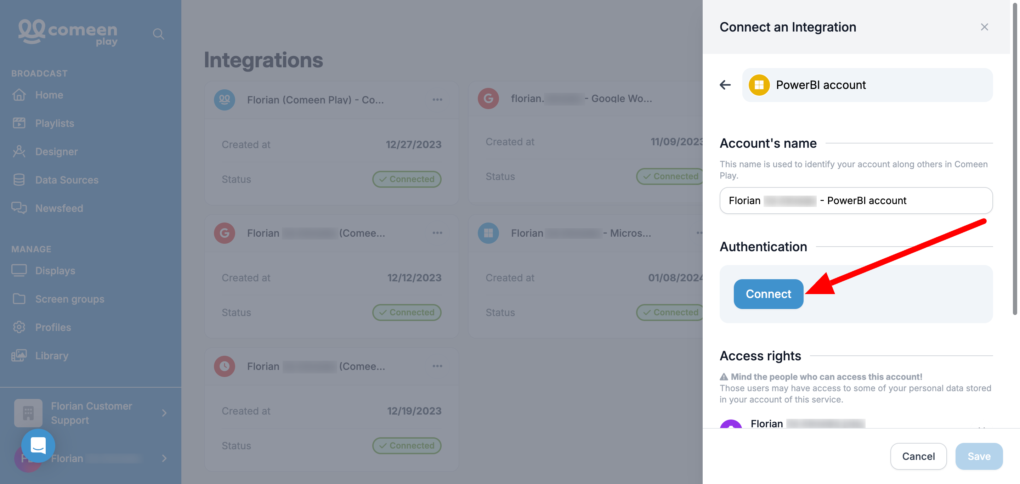The image size is (1020, 484).
Task: Go back with the left arrow
Action: [725, 85]
